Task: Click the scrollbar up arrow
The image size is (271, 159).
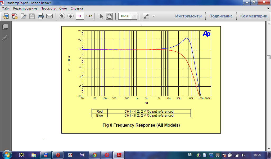Action: tap(269, 23)
